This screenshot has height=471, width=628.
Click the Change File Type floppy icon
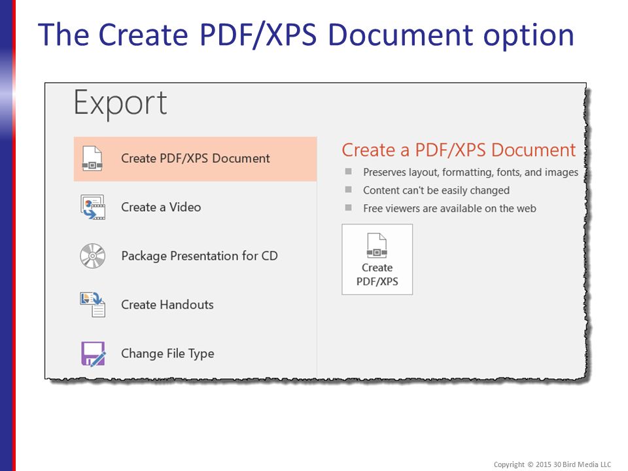coord(94,354)
